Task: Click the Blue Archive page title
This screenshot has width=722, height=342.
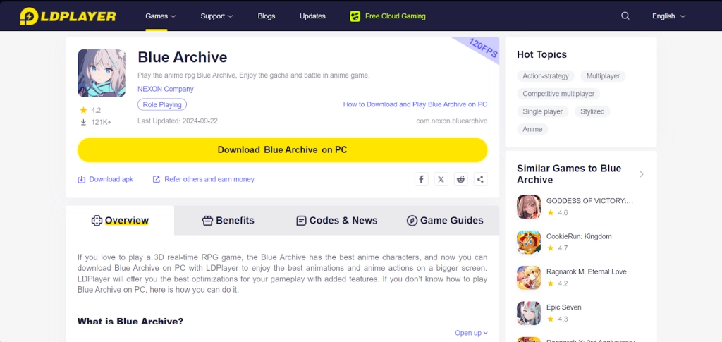Action: 183,58
